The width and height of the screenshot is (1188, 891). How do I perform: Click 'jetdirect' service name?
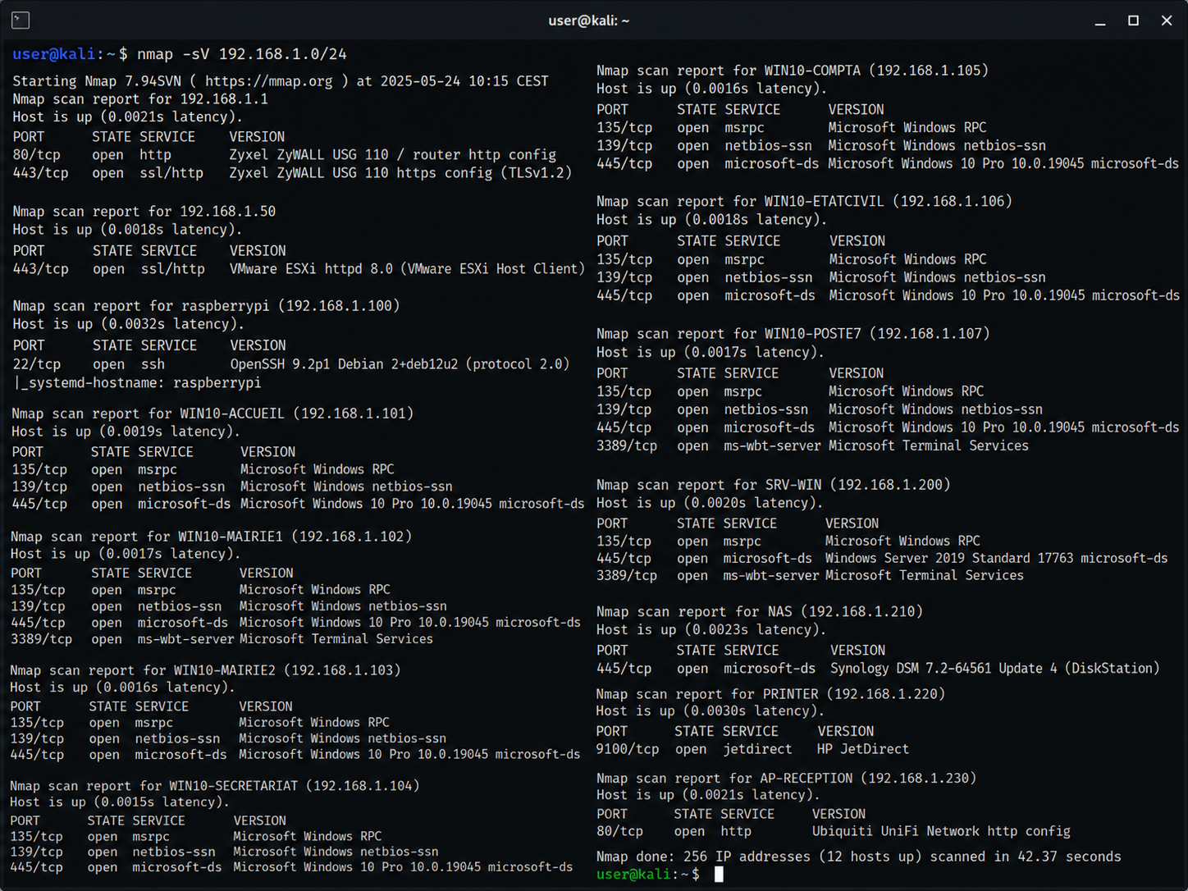pos(757,749)
